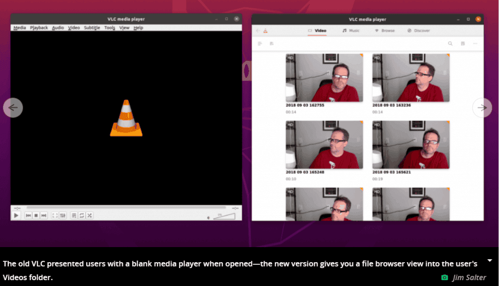Viewport: 499px width, 286px height.
Task: Open the Media menu
Action: (x=19, y=28)
